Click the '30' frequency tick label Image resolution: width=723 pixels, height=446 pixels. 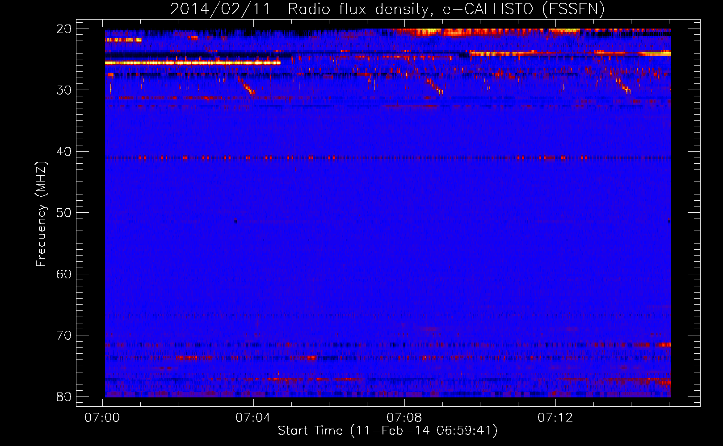coord(64,90)
